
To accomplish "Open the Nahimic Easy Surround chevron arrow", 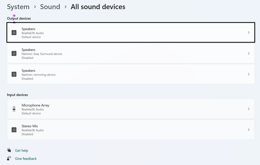I will point(249,53).
